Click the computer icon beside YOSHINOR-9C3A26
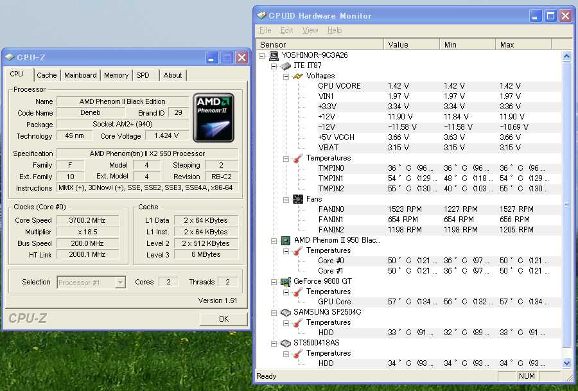The width and height of the screenshot is (578, 391). (274, 56)
